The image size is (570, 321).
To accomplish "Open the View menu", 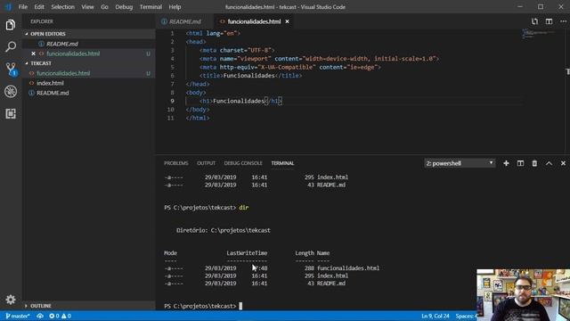I will point(87,7).
